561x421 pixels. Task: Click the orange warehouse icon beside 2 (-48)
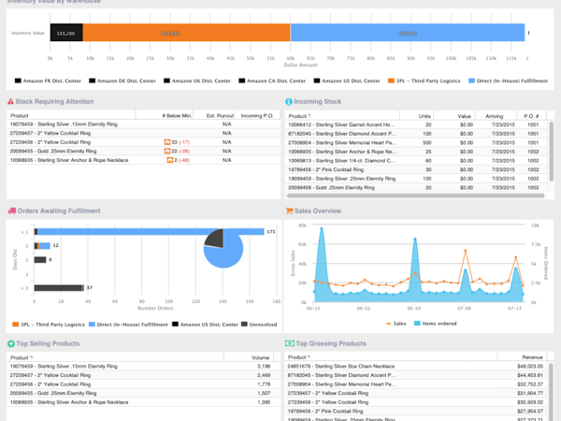click(170, 160)
